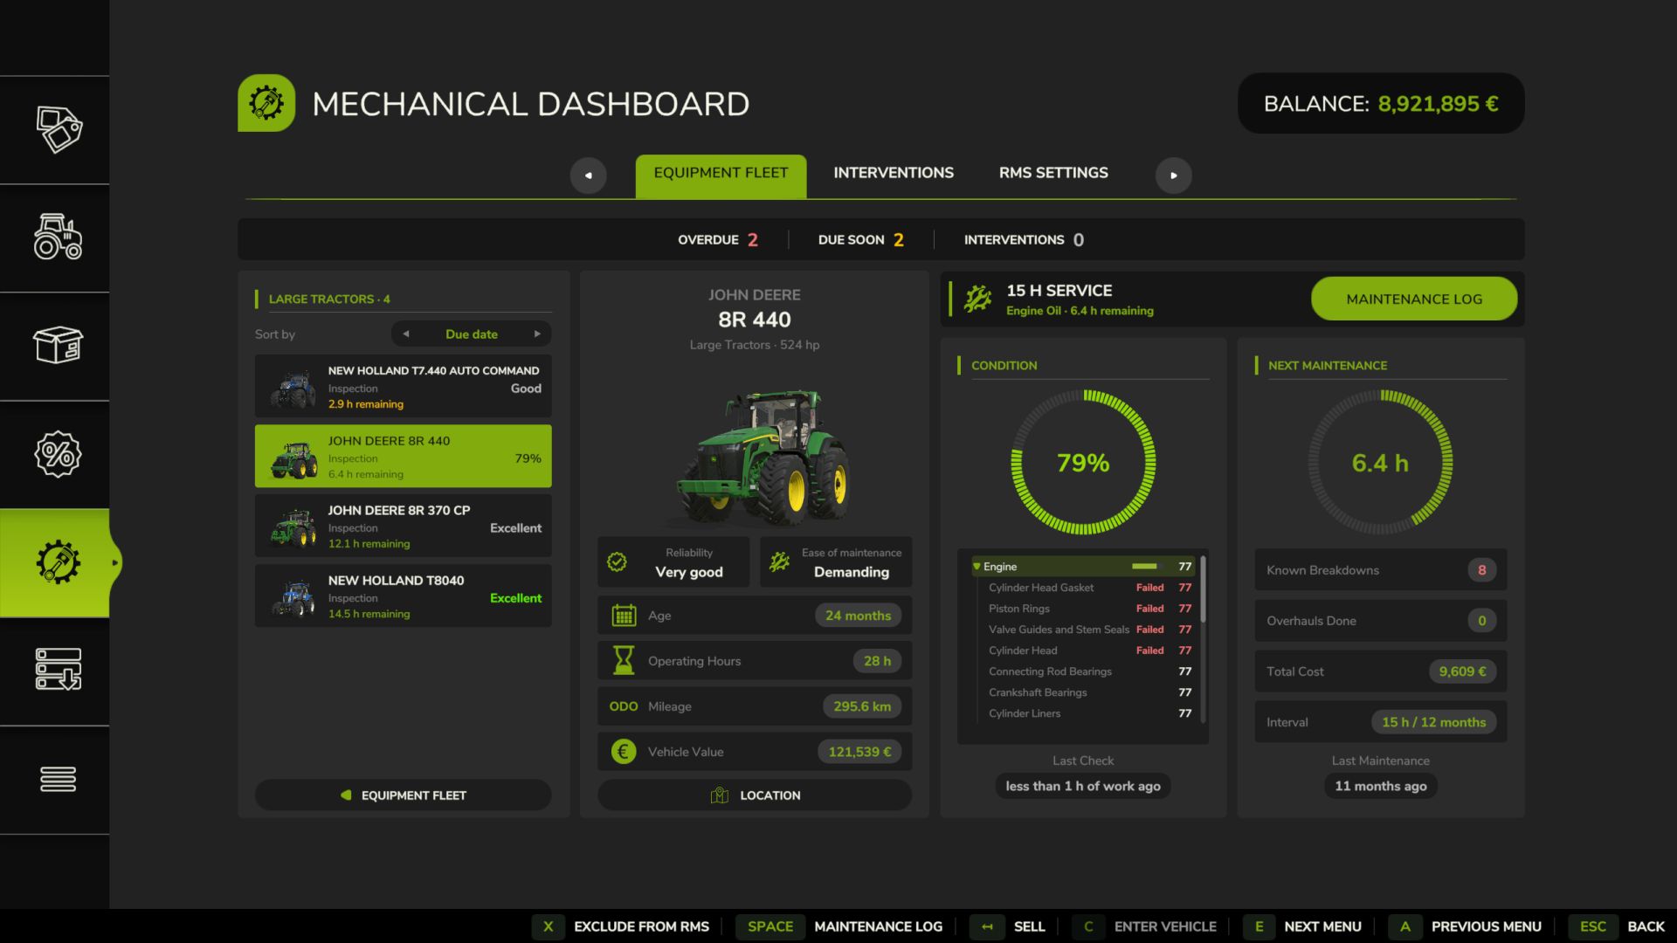Click the Overdue 2 counter
The height and width of the screenshot is (943, 1677).
pyautogui.click(x=718, y=239)
